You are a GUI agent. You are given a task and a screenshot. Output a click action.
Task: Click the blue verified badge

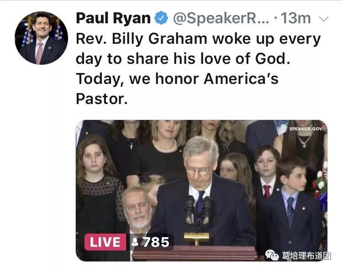(161, 18)
